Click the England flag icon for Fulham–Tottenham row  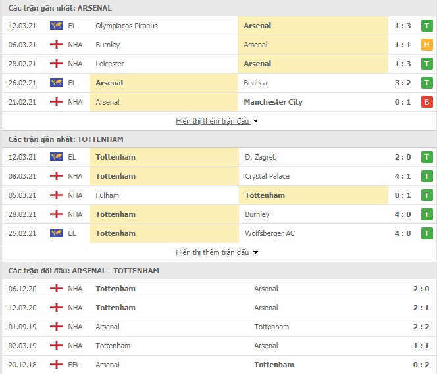(x=57, y=195)
